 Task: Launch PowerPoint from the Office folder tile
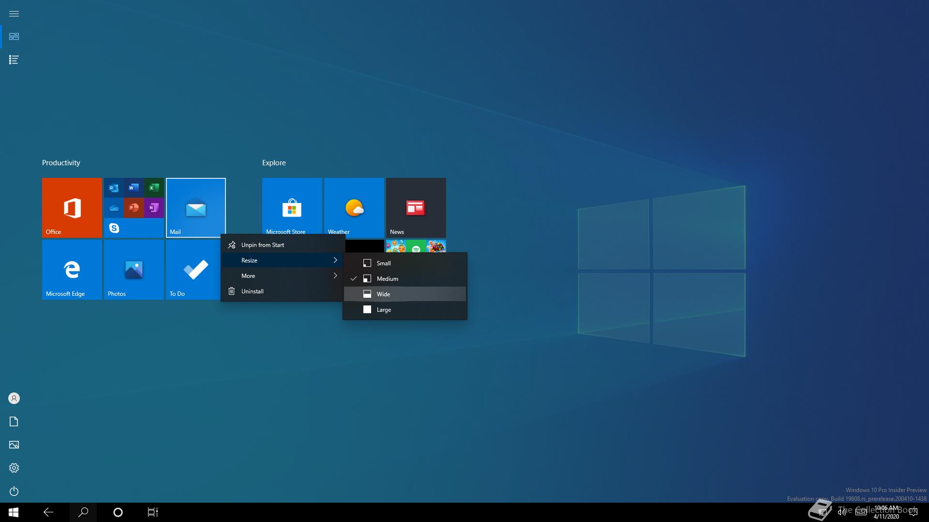[x=134, y=208]
